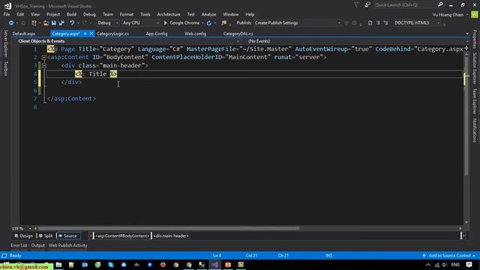
Task: Click the feedback icon beside Quick Launch
Action: 367,5
